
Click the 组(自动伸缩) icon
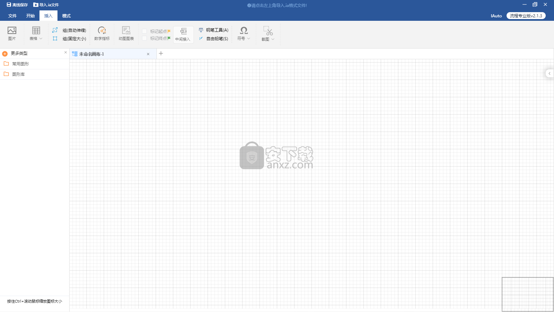pyautogui.click(x=55, y=30)
